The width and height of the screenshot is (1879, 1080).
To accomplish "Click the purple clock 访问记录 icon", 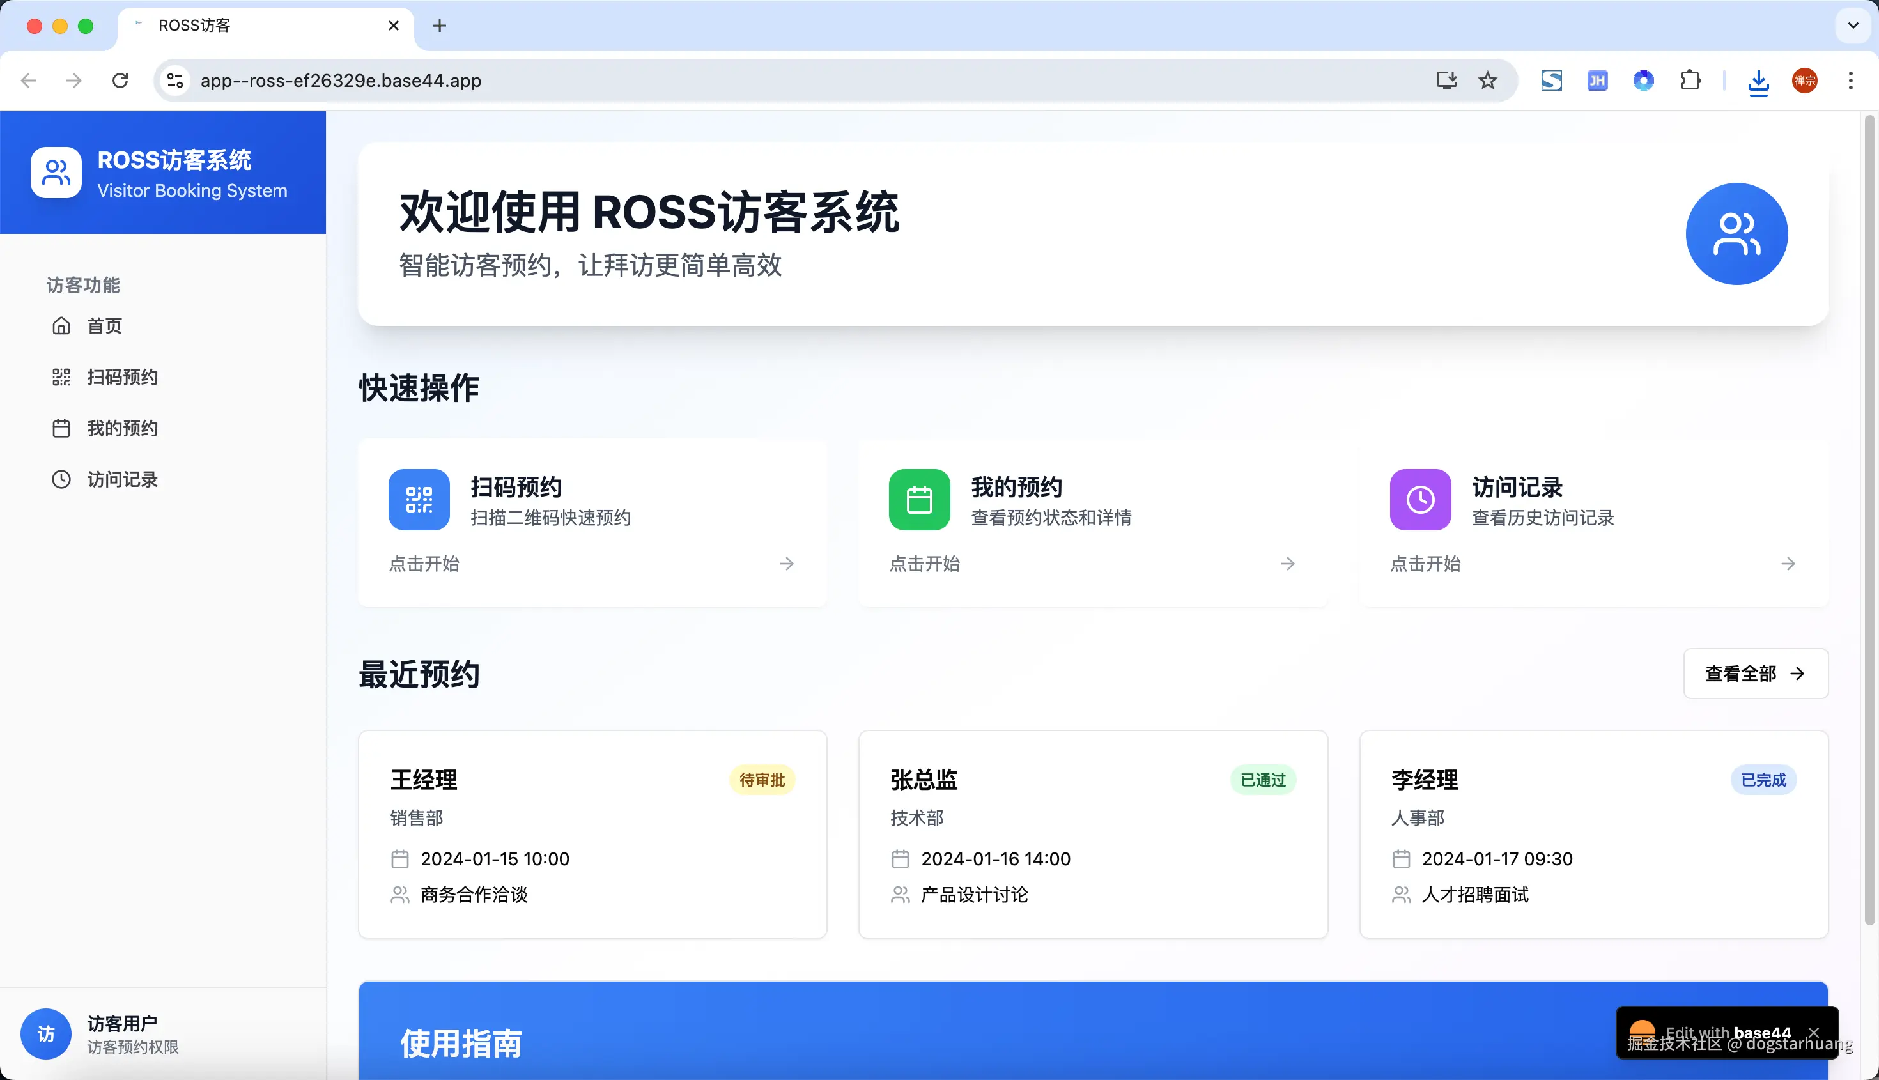I will pyautogui.click(x=1420, y=499).
